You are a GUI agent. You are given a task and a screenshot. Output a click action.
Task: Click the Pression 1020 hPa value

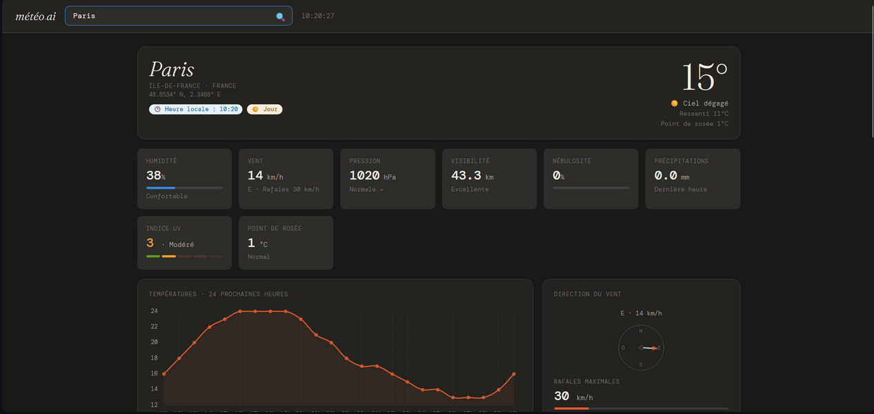(x=373, y=176)
